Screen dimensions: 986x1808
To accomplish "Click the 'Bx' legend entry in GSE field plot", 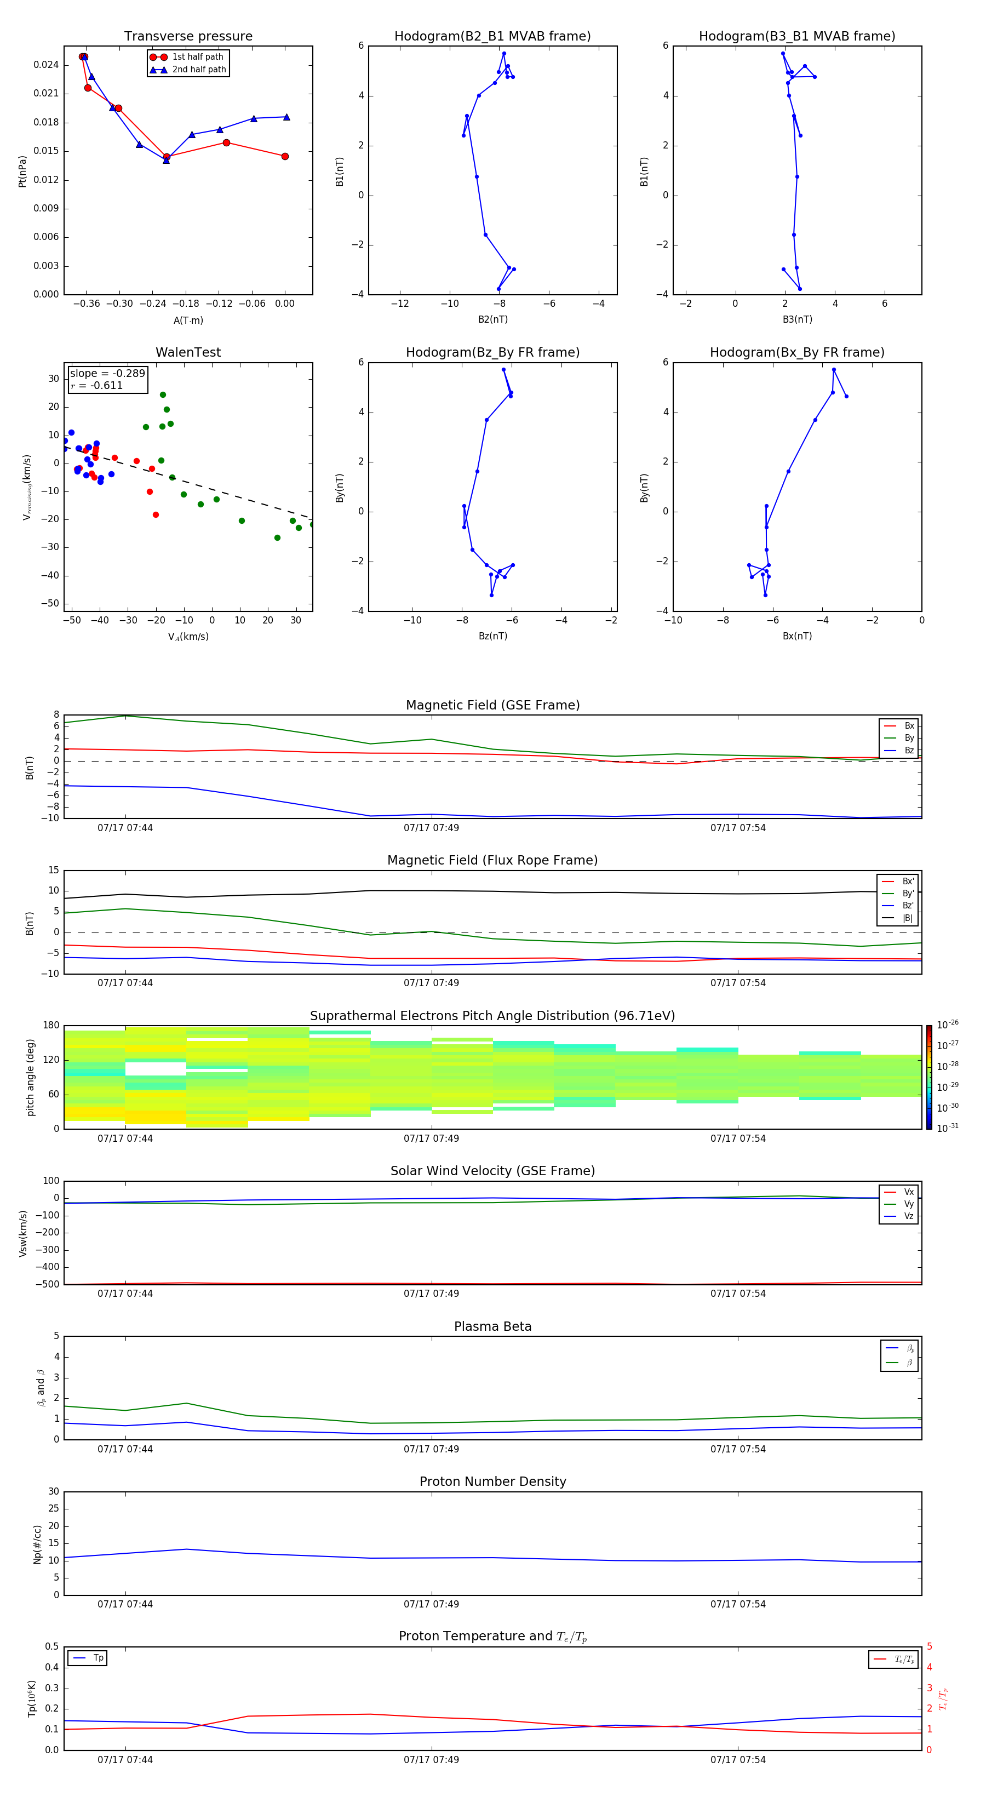I will (899, 726).
